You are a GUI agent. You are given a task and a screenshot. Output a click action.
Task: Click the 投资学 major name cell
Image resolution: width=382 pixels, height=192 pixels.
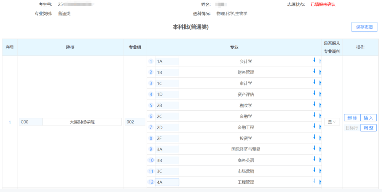(x=246, y=138)
